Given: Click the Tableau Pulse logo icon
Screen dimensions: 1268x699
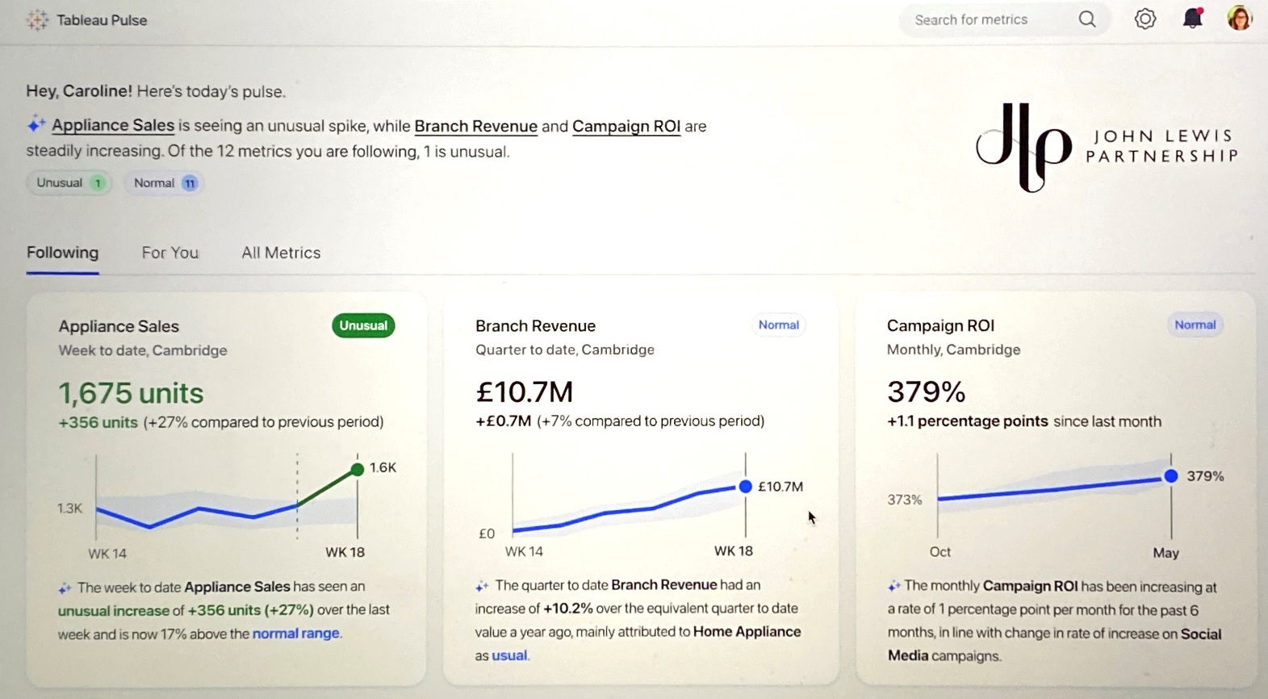Looking at the screenshot, I should pos(36,20).
